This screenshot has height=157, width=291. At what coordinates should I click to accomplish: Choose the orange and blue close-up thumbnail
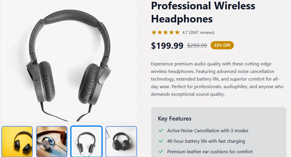tap(52, 142)
